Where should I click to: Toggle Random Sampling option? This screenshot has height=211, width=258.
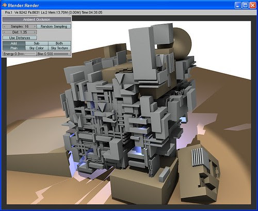point(54,26)
